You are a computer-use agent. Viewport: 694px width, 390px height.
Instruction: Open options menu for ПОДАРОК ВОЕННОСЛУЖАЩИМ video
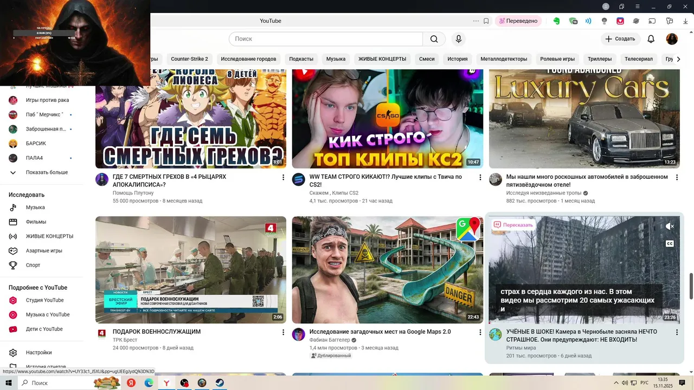click(283, 332)
